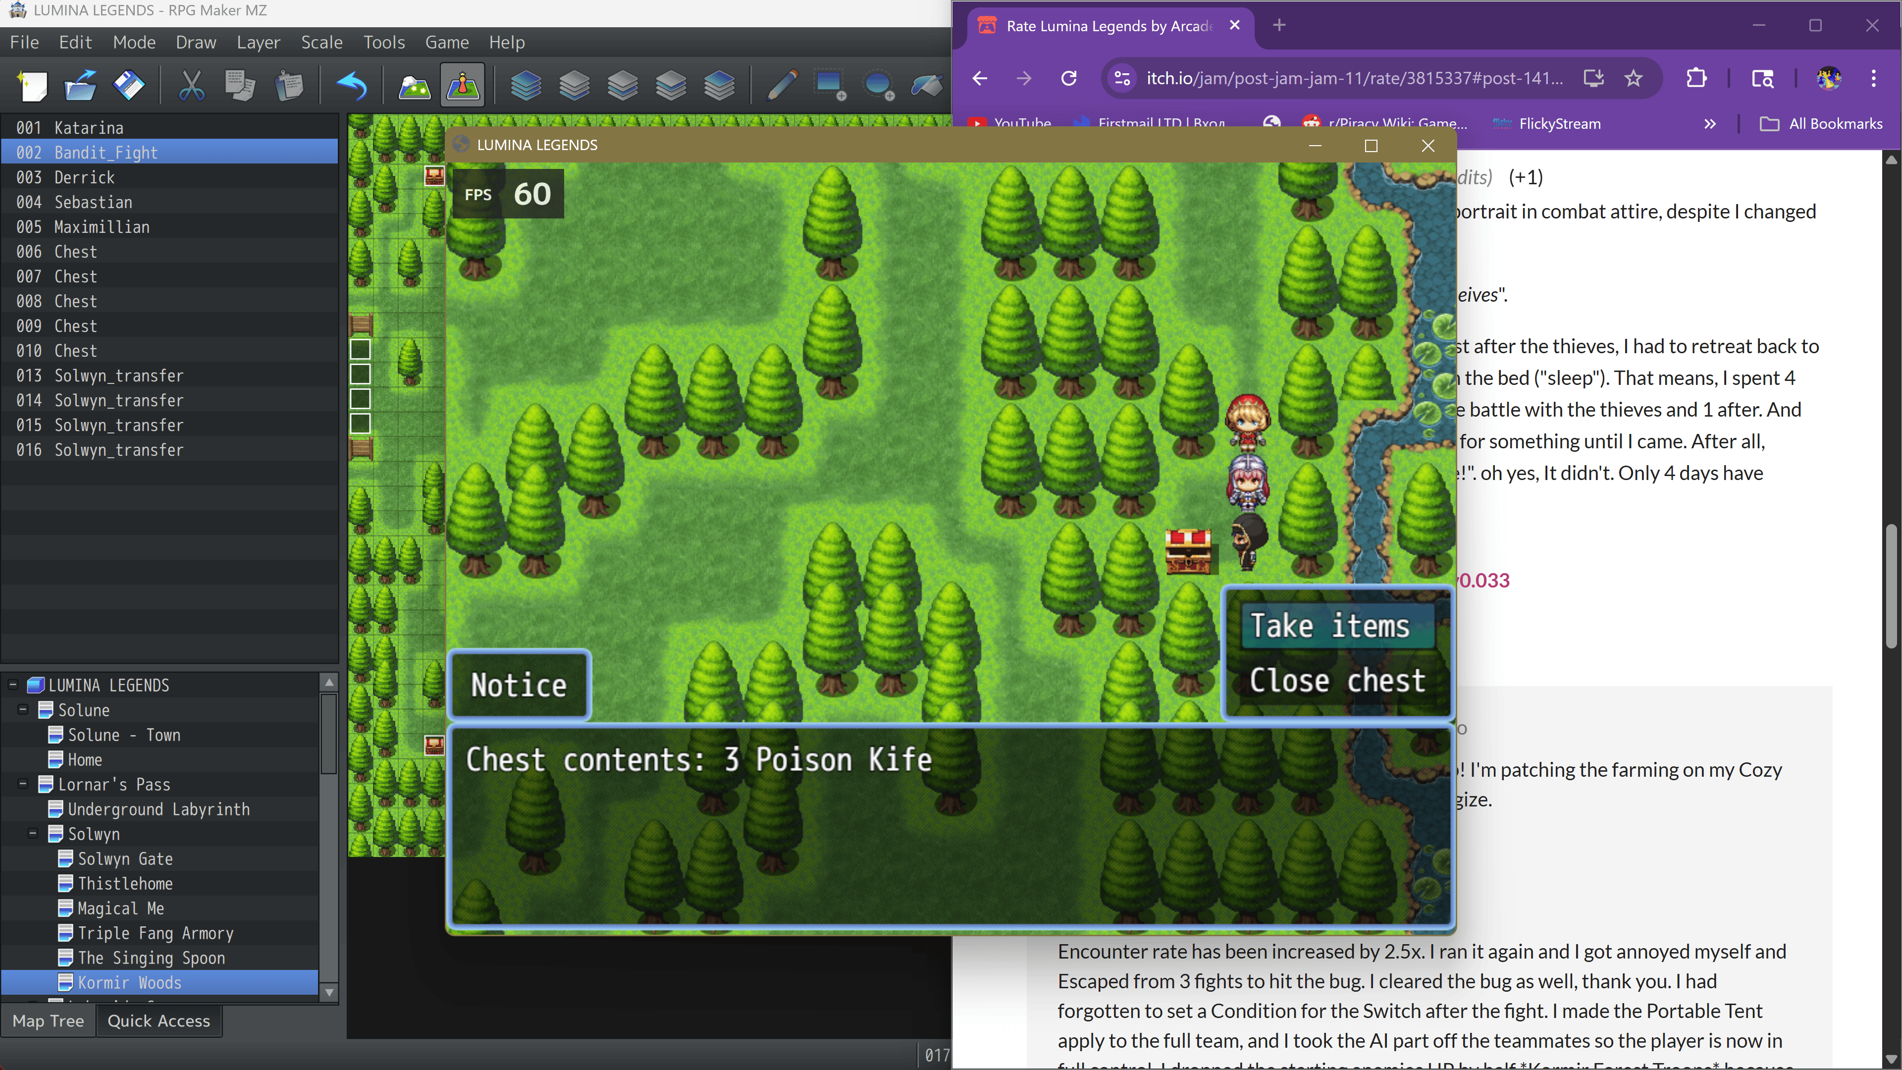Collapse the Solwyn map folder
1902x1070 pixels.
tap(33, 834)
